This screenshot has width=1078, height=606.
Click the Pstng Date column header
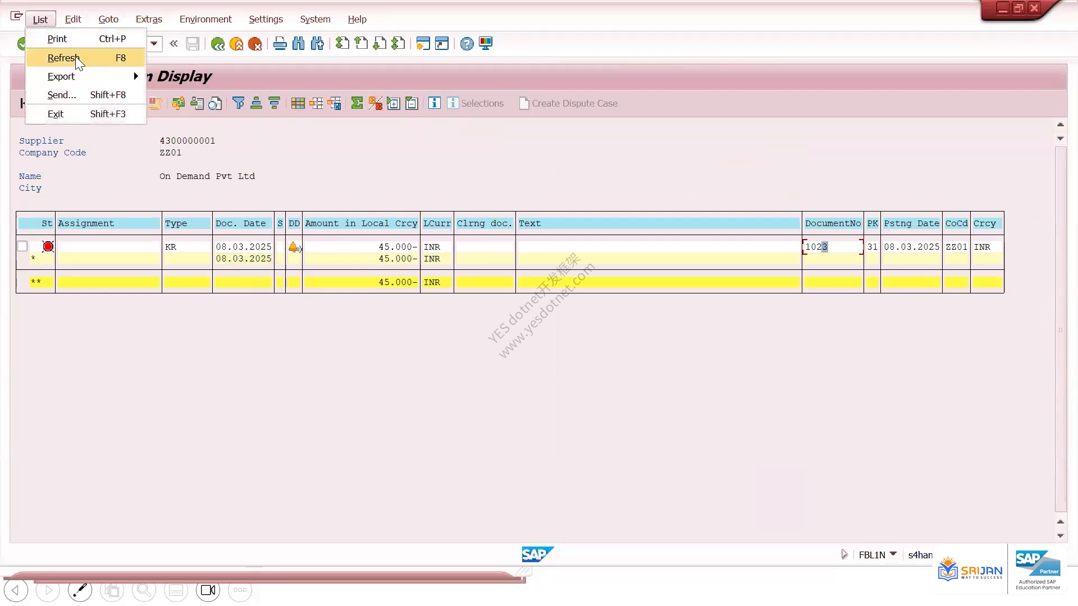pyautogui.click(x=911, y=223)
